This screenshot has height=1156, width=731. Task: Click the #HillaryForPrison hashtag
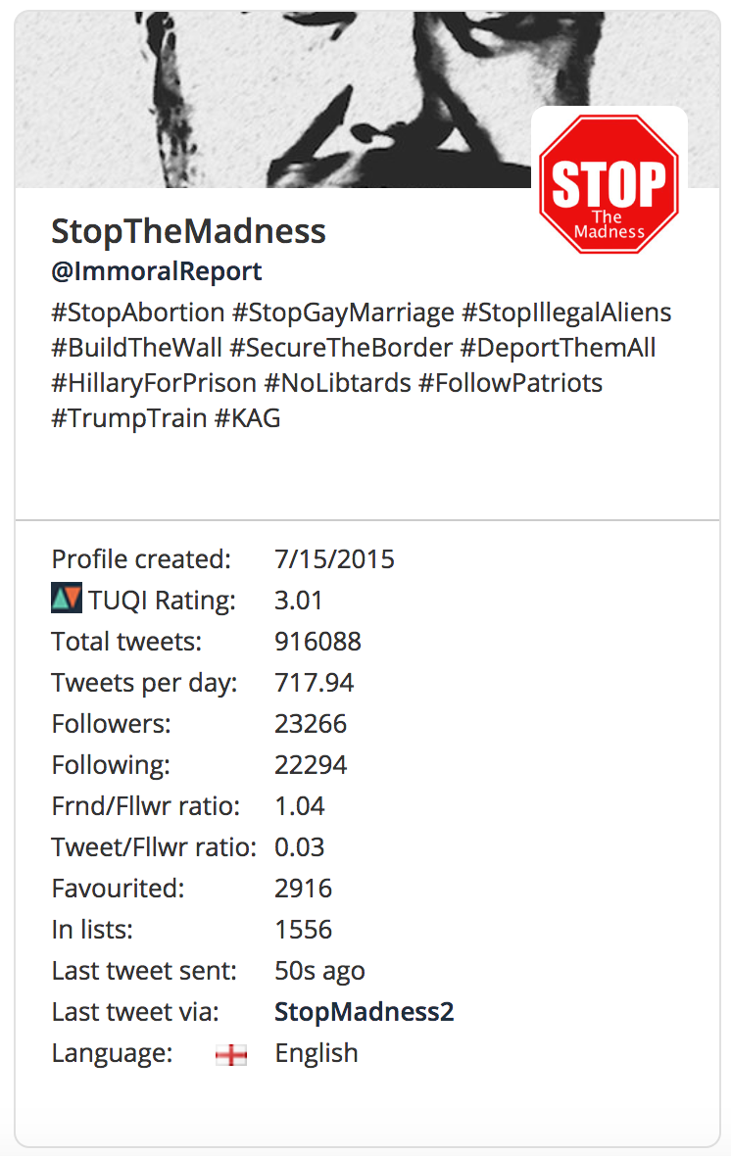154,383
